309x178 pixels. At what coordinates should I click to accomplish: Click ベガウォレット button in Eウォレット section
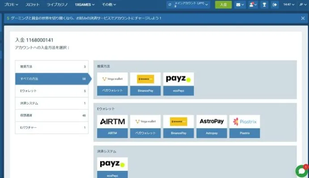(145, 133)
